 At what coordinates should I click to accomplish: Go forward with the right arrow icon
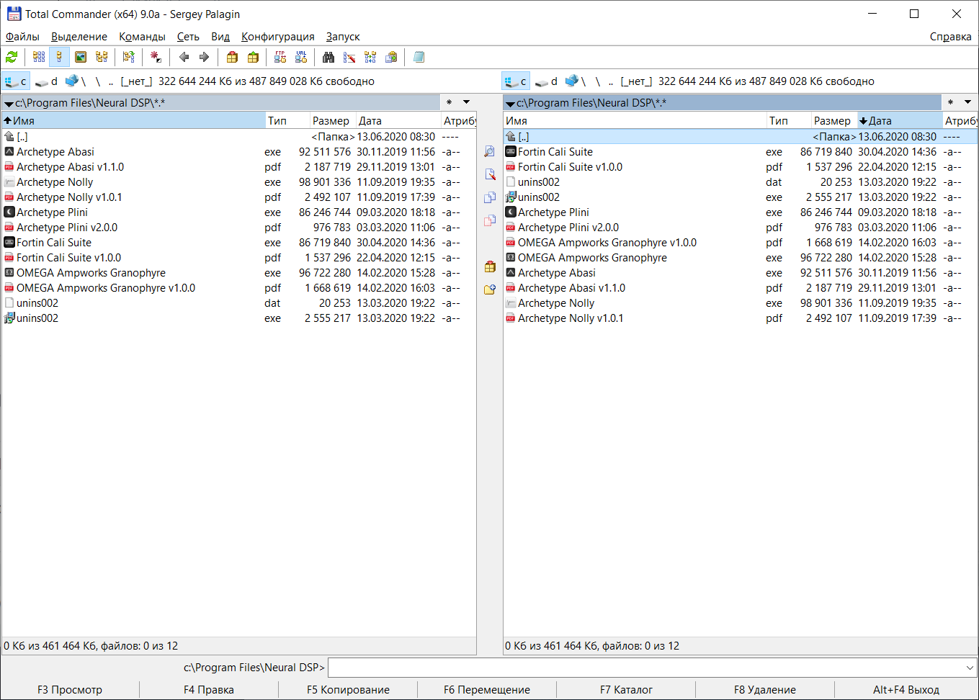204,57
